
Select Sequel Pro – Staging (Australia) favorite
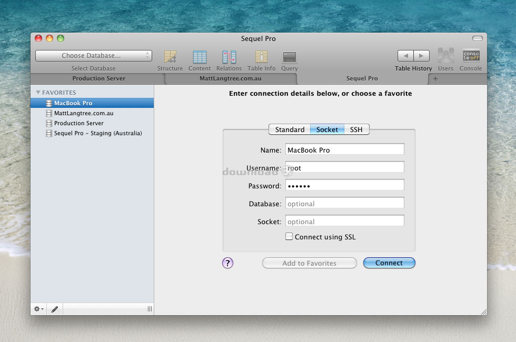coord(98,133)
